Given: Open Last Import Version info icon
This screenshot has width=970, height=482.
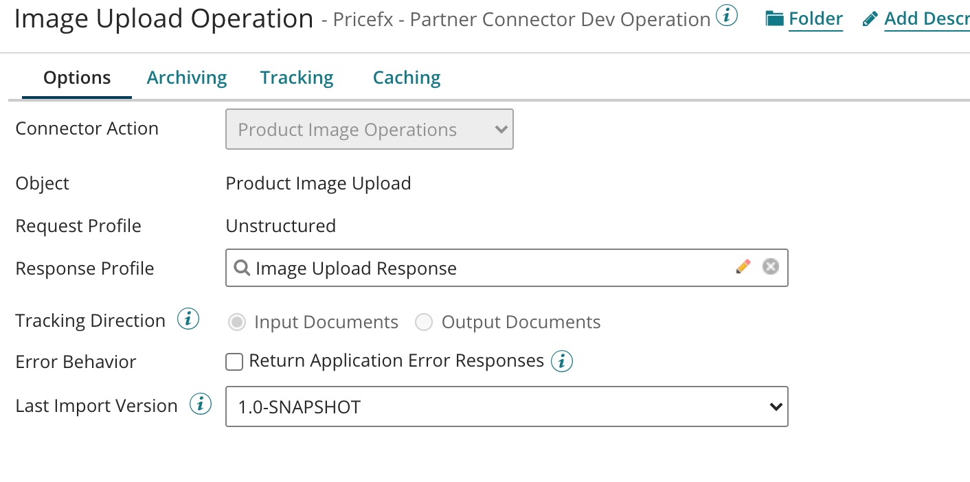Looking at the screenshot, I should coord(200,405).
